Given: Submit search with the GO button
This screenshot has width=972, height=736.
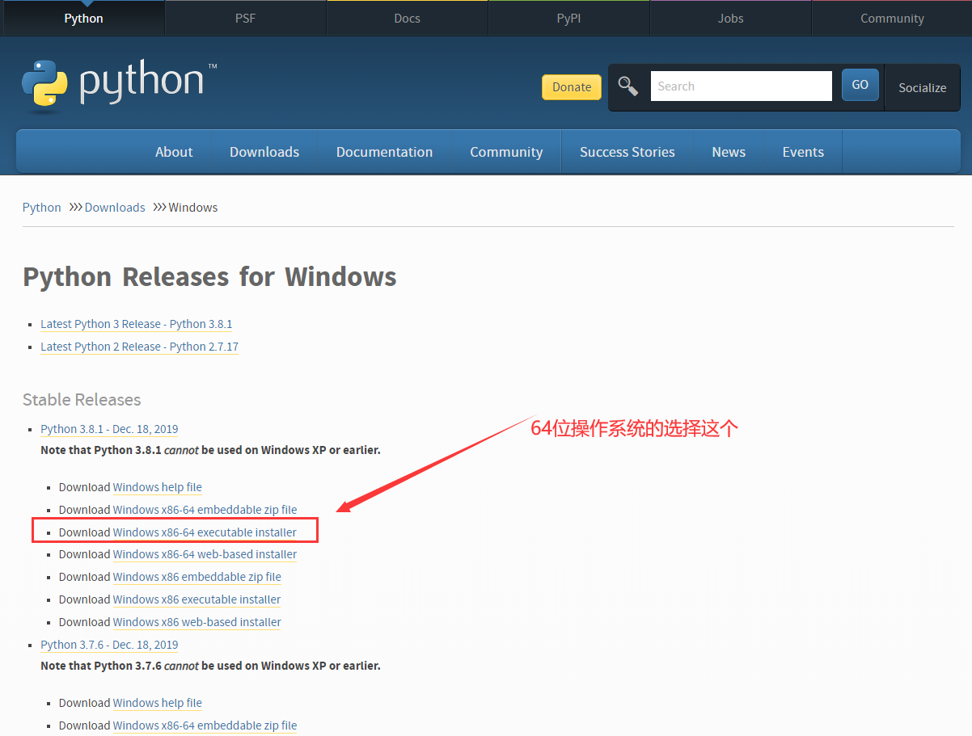Looking at the screenshot, I should click(x=860, y=85).
